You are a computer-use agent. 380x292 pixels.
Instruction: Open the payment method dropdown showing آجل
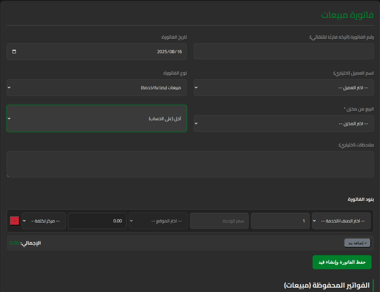tap(97, 118)
